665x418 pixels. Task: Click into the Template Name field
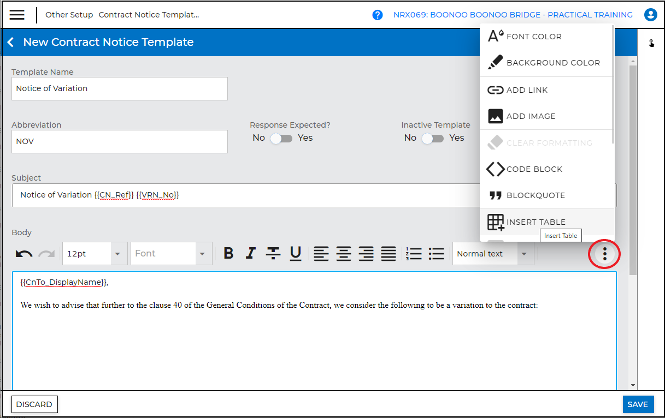[x=119, y=88]
